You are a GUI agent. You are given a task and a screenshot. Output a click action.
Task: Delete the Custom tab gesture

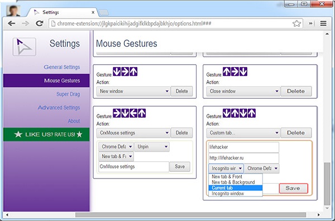pos(296,133)
